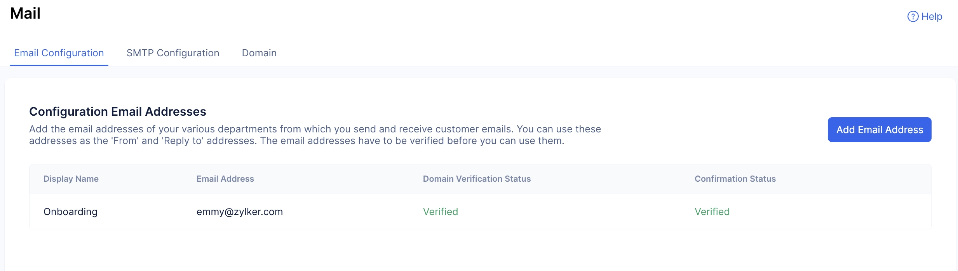Open the Help link text

point(932,16)
